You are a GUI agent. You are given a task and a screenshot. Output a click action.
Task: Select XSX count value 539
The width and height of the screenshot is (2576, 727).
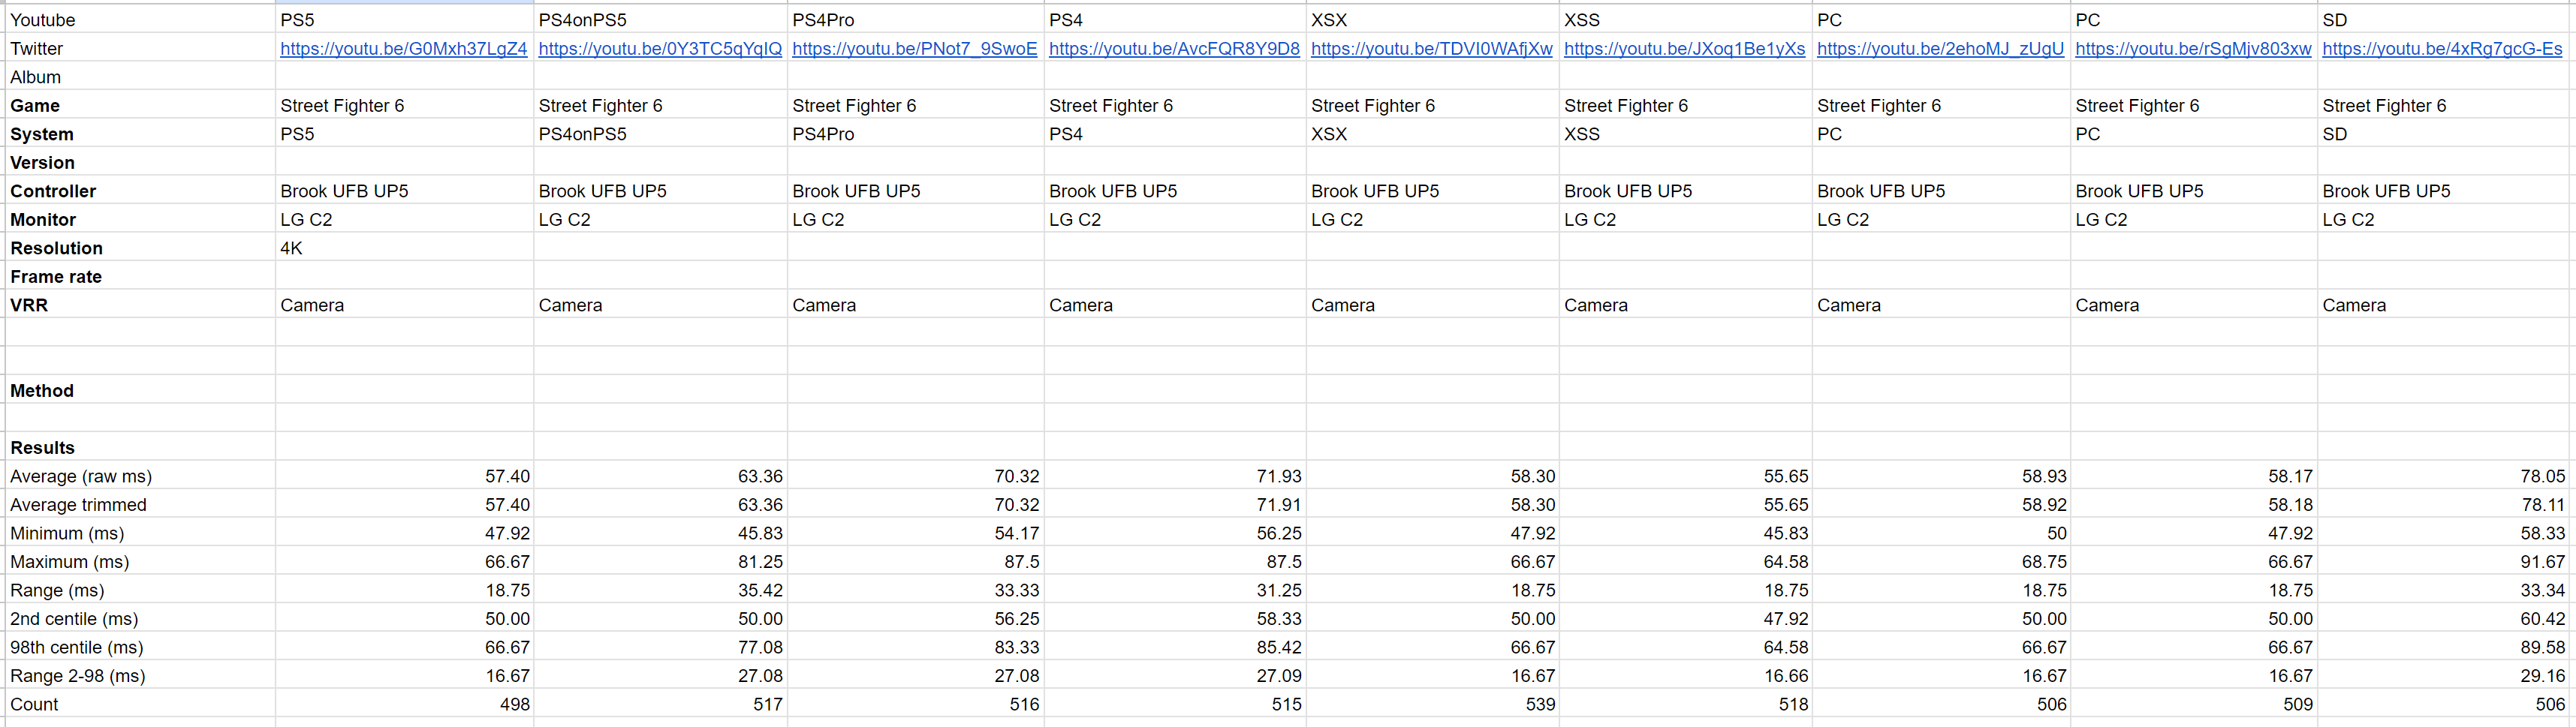point(1433,704)
